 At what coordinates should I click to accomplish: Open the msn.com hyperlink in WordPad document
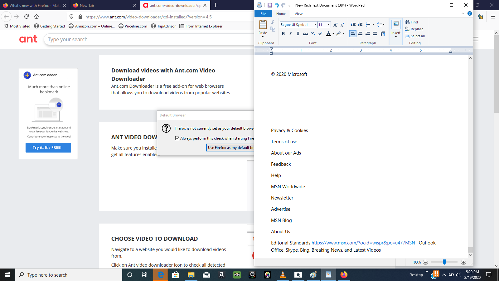pos(363,243)
